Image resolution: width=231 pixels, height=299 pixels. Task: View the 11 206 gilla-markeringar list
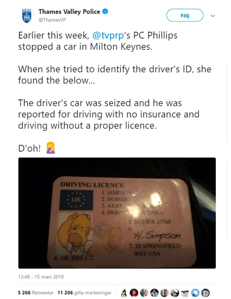click(84, 293)
